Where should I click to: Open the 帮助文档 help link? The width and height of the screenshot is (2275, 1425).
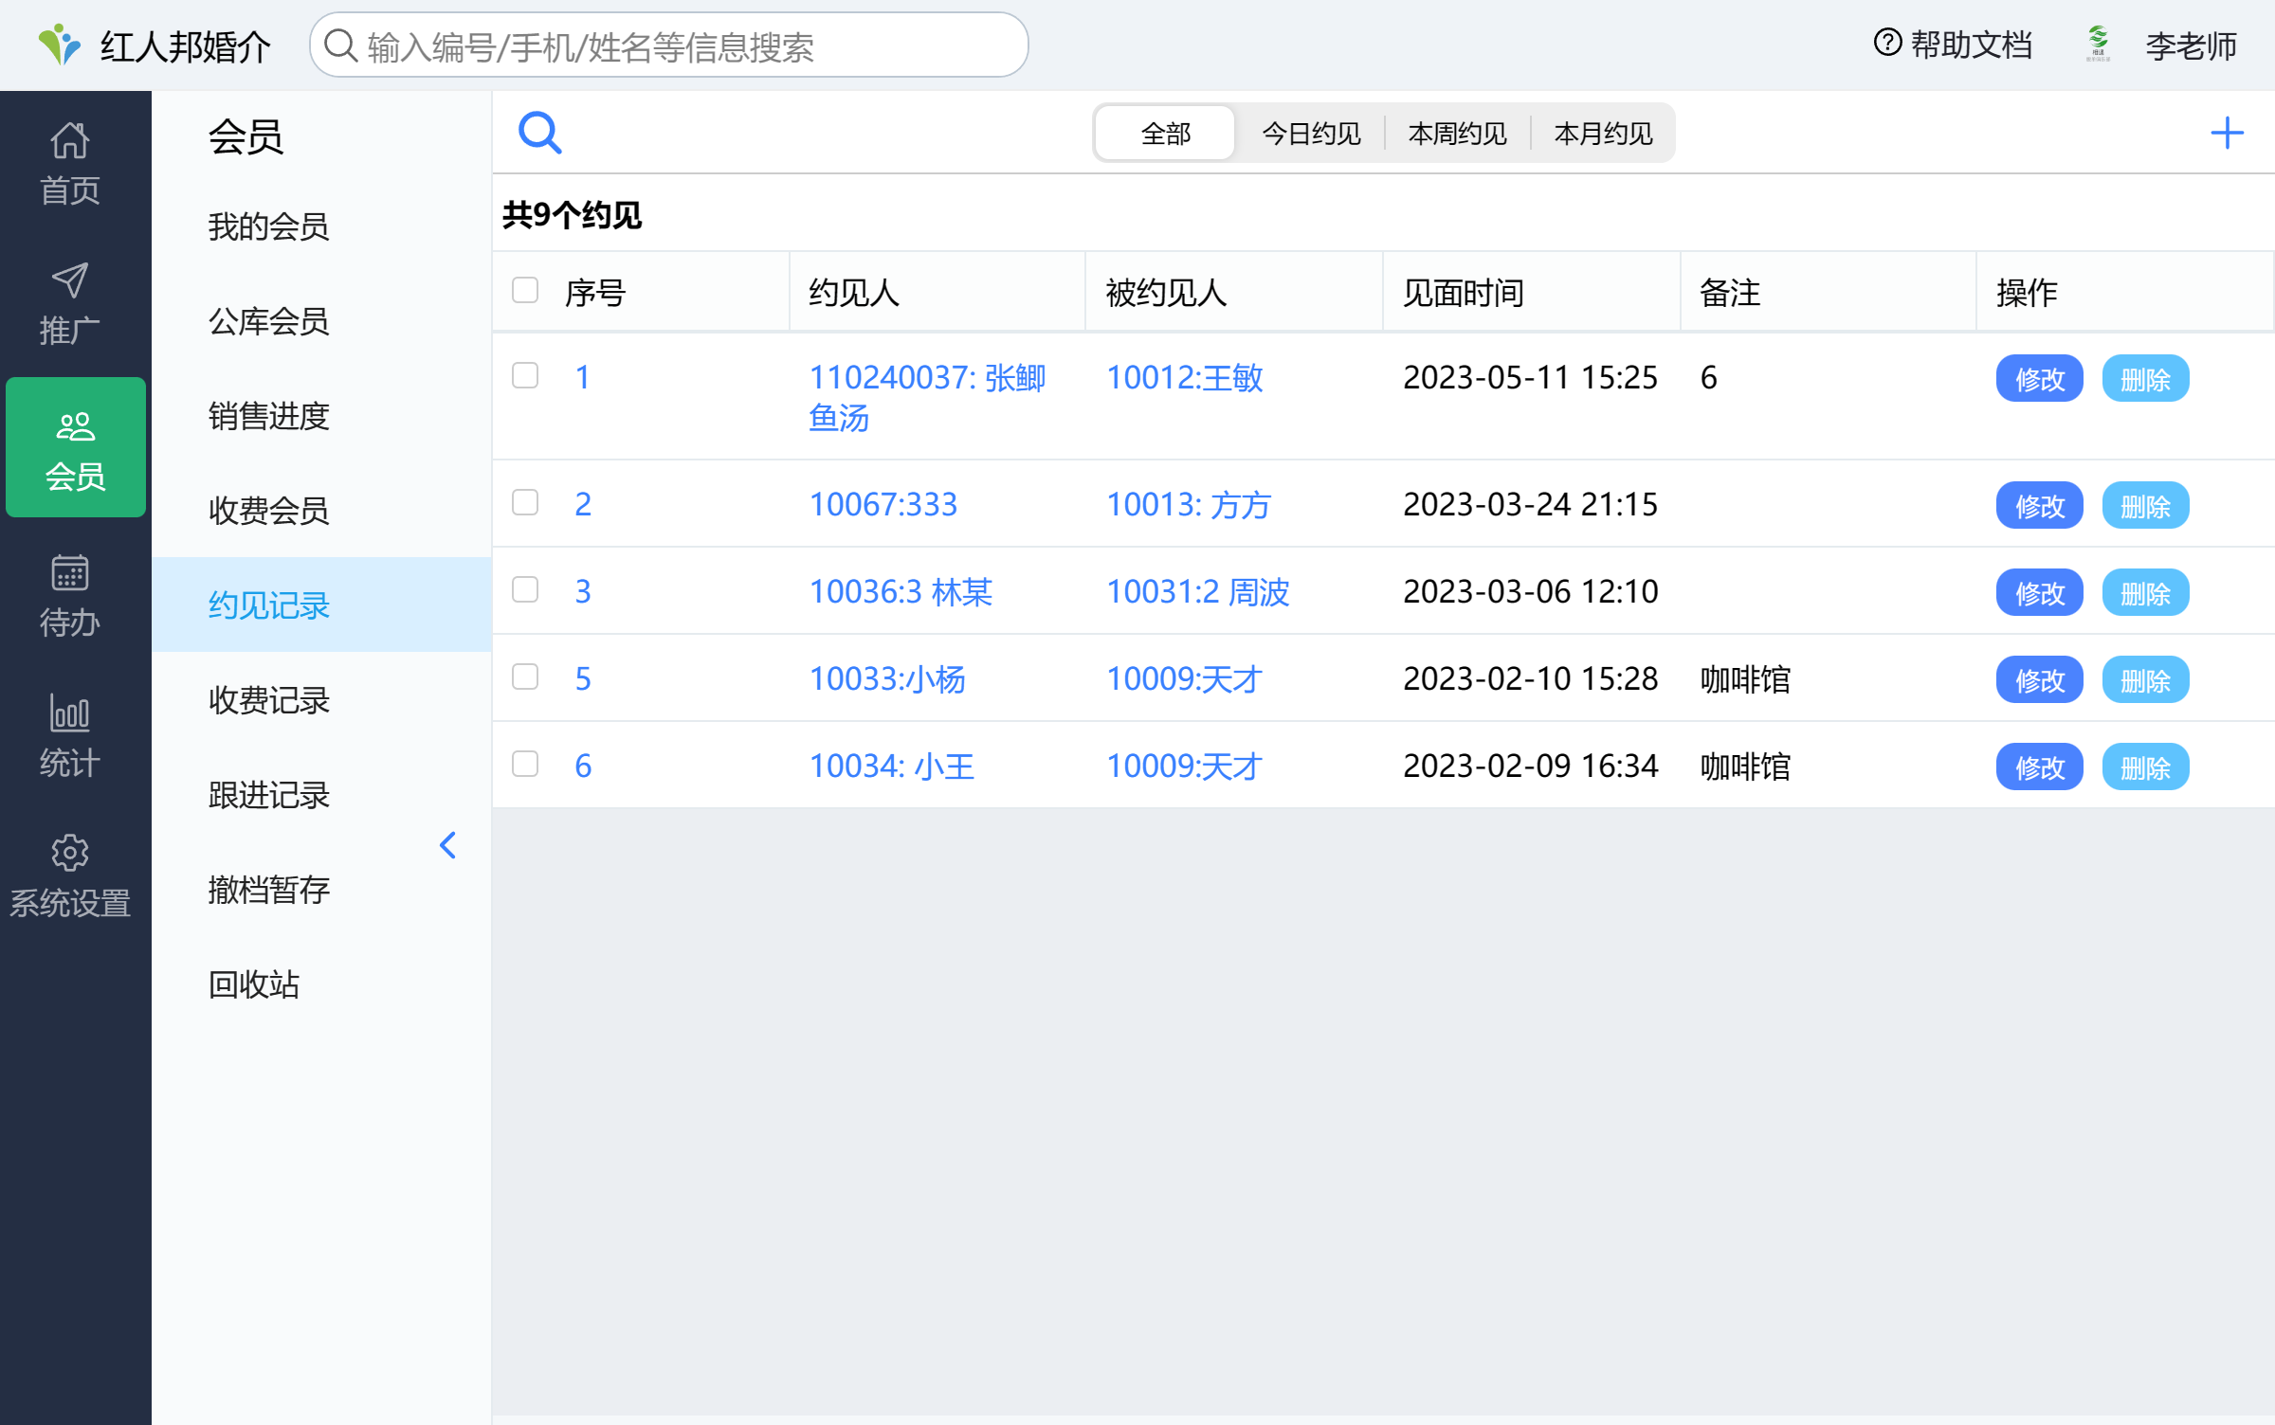pos(1953,44)
